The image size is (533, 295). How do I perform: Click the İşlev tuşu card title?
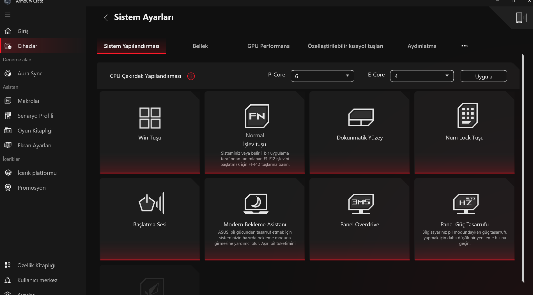point(255,144)
